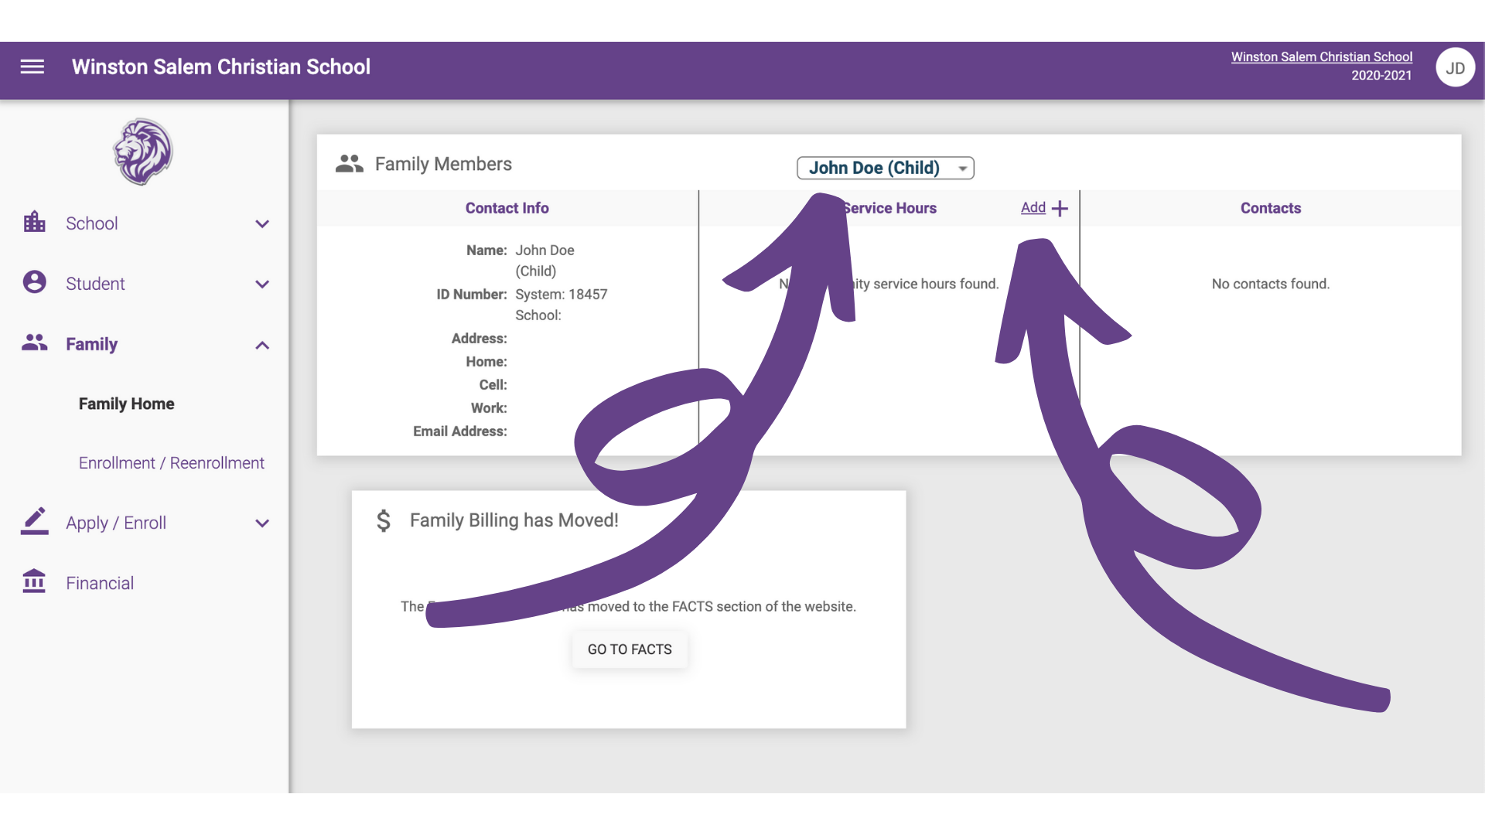Click the Family Members group icon
Viewport: 1485px width, 835px height.
[350, 163]
